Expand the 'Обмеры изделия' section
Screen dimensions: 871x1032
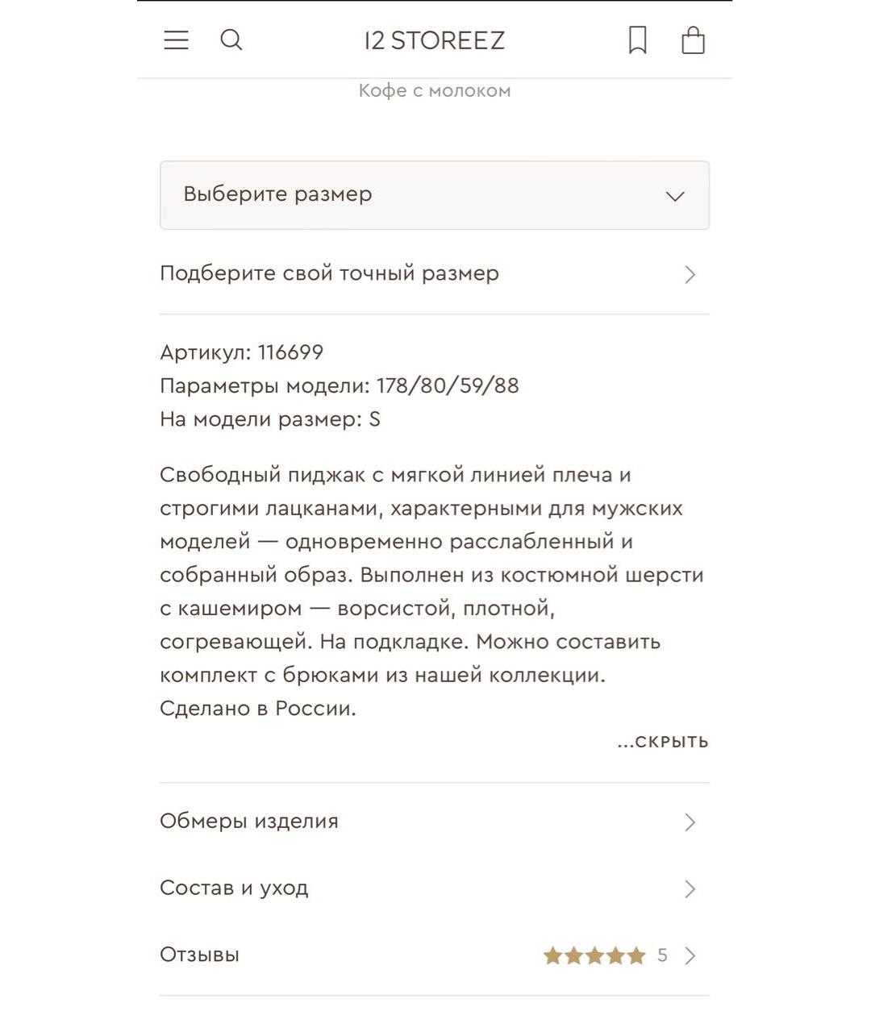click(435, 822)
